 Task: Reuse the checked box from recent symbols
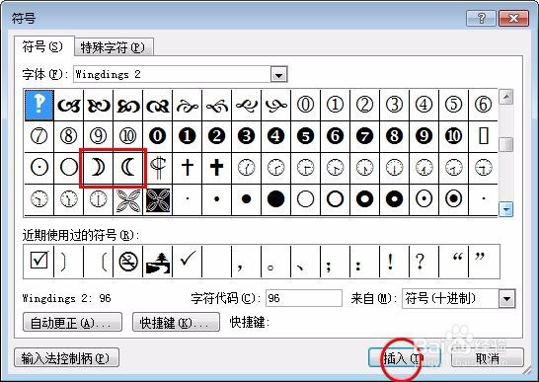click(39, 262)
